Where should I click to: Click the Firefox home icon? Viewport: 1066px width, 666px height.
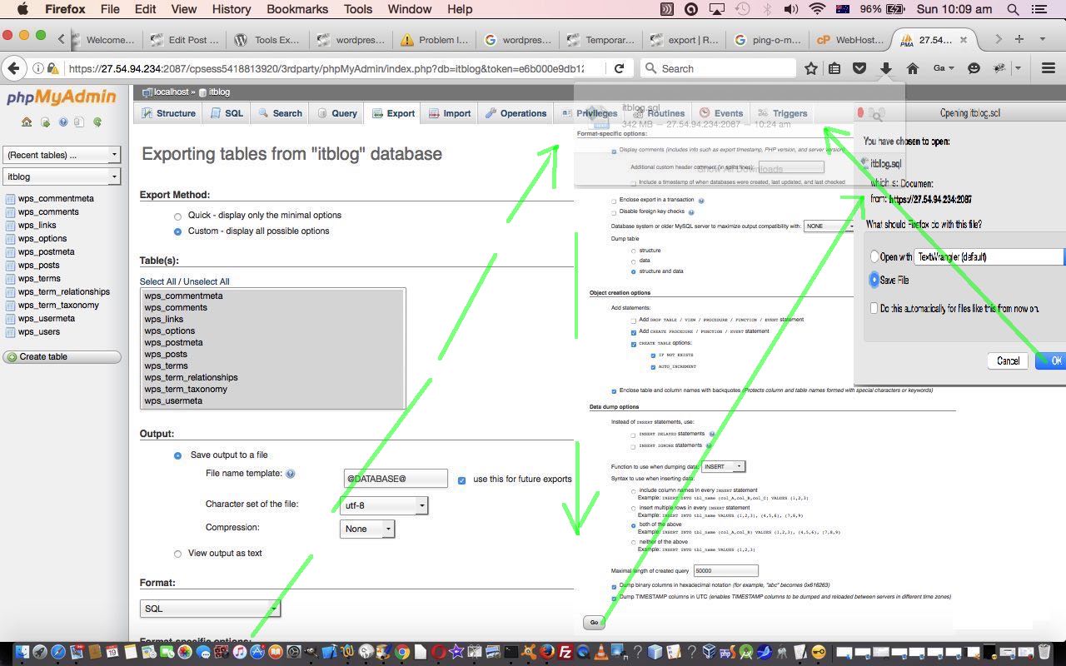click(x=913, y=68)
